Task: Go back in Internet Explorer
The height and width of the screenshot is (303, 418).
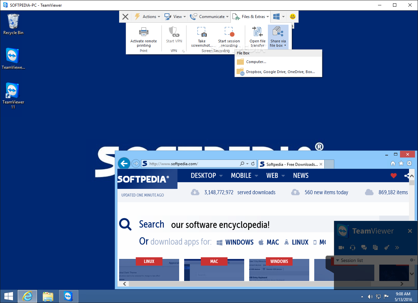Action: click(x=124, y=164)
